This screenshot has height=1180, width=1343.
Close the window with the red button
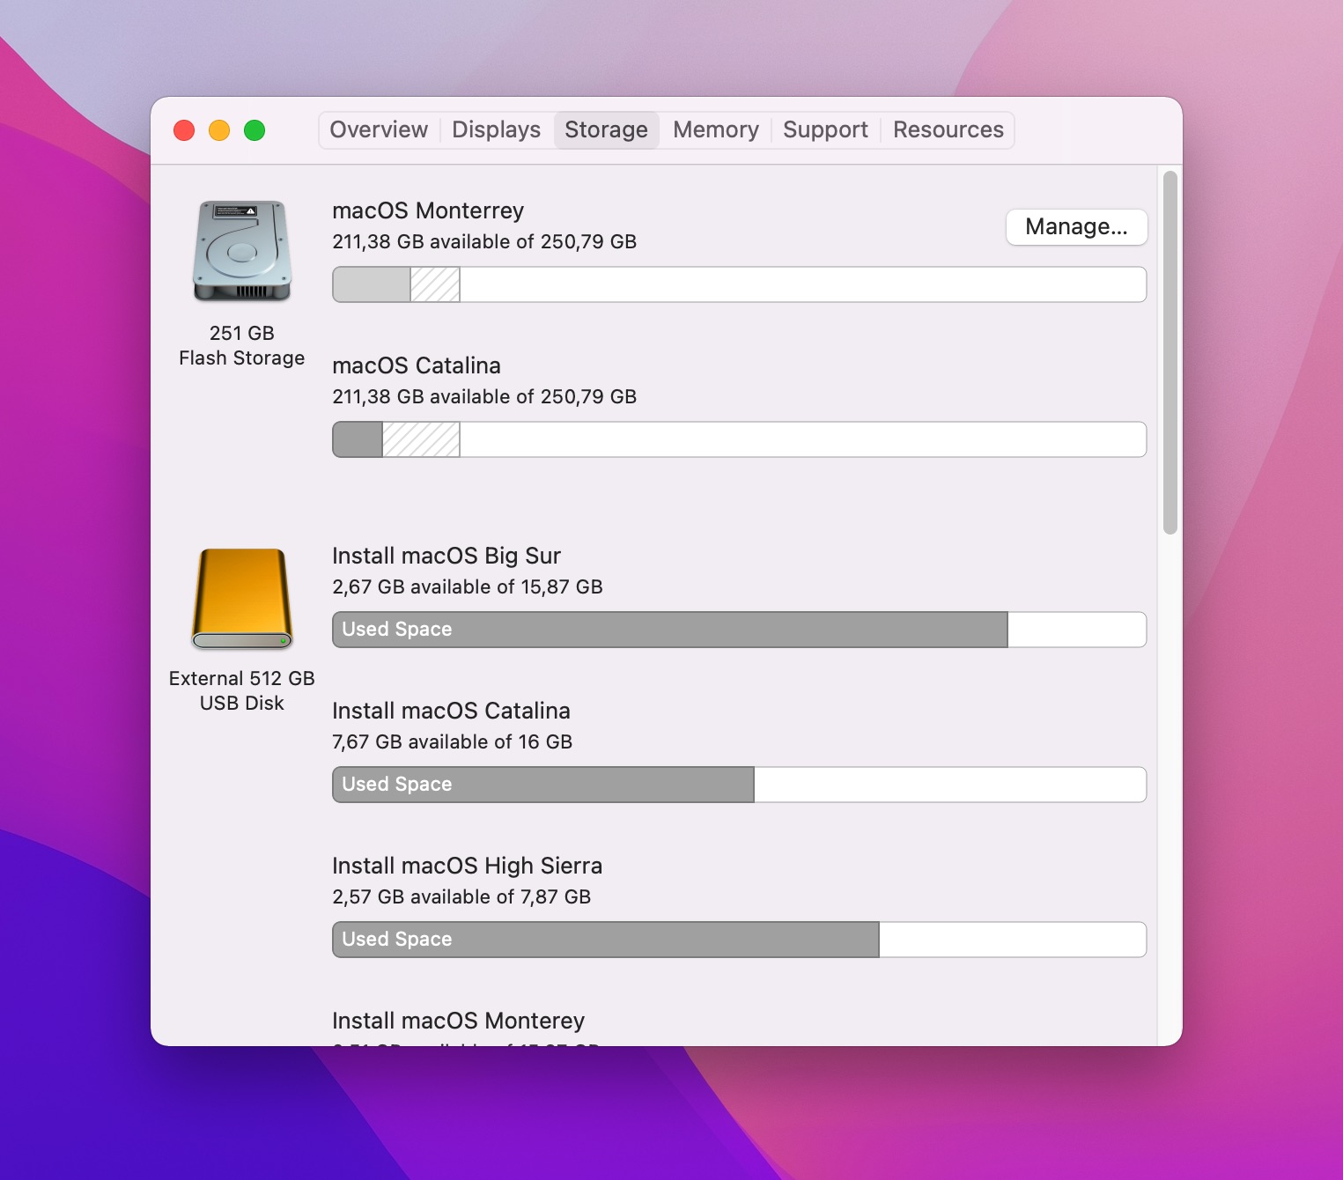(184, 130)
